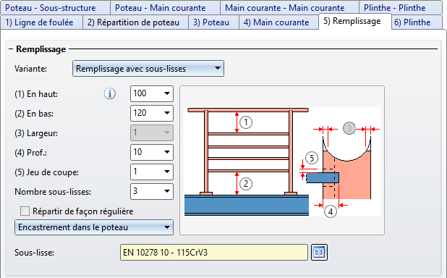Open the 2) Répartition de poteau tab
The height and width of the screenshot is (278, 447).
pos(136,22)
